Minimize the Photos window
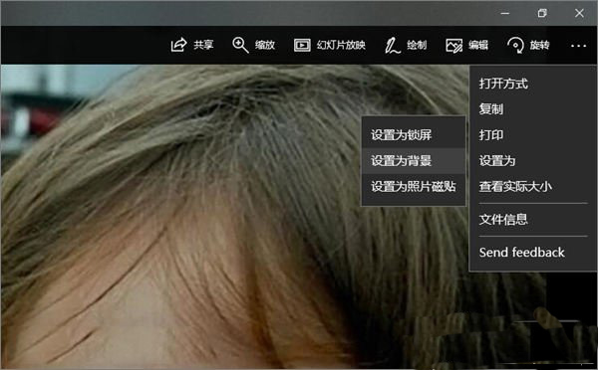The height and width of the screenshot is (370, 598). click(505, 13)
